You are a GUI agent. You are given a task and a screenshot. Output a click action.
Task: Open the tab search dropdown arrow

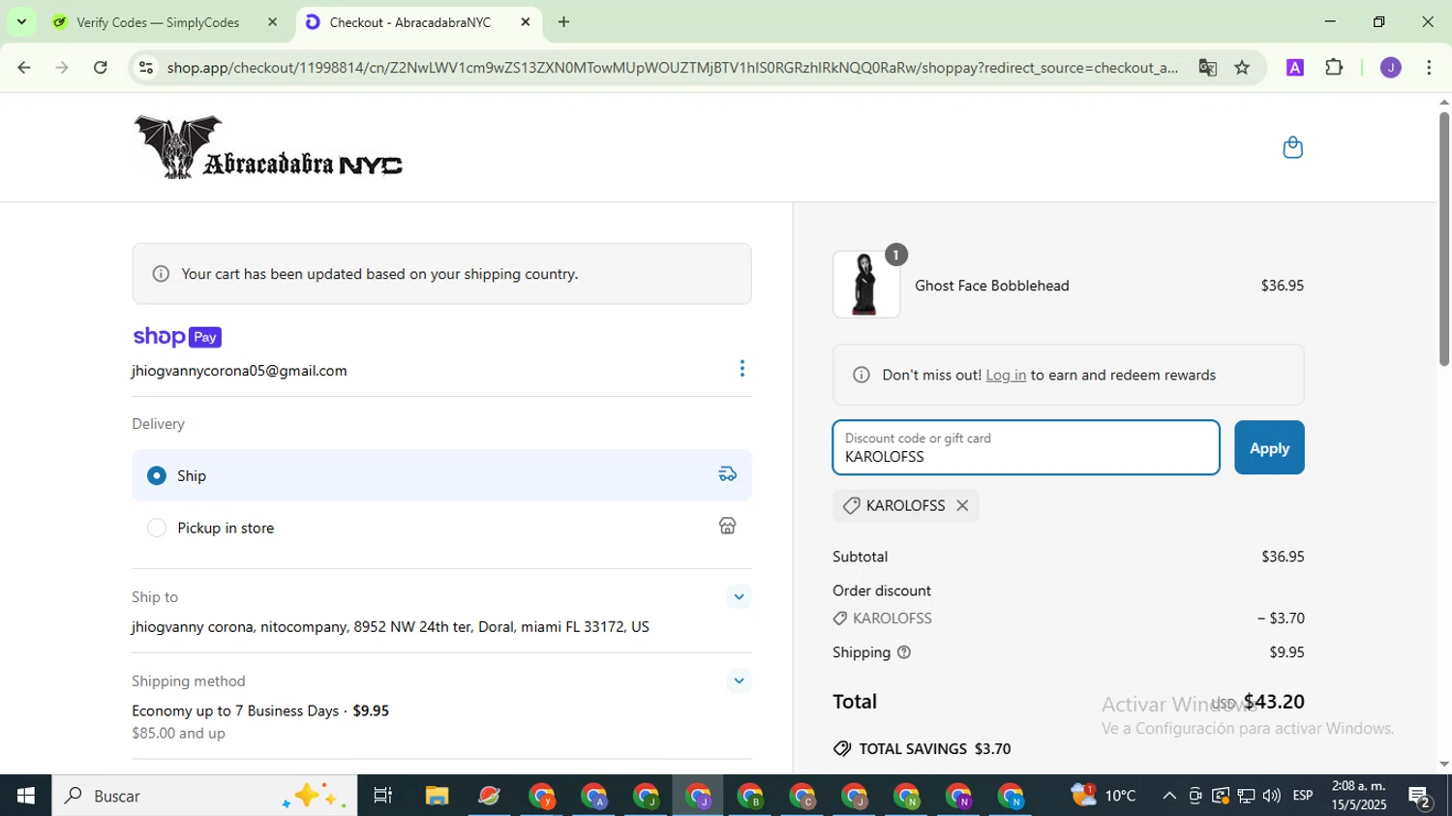click(x=21, y=21)
